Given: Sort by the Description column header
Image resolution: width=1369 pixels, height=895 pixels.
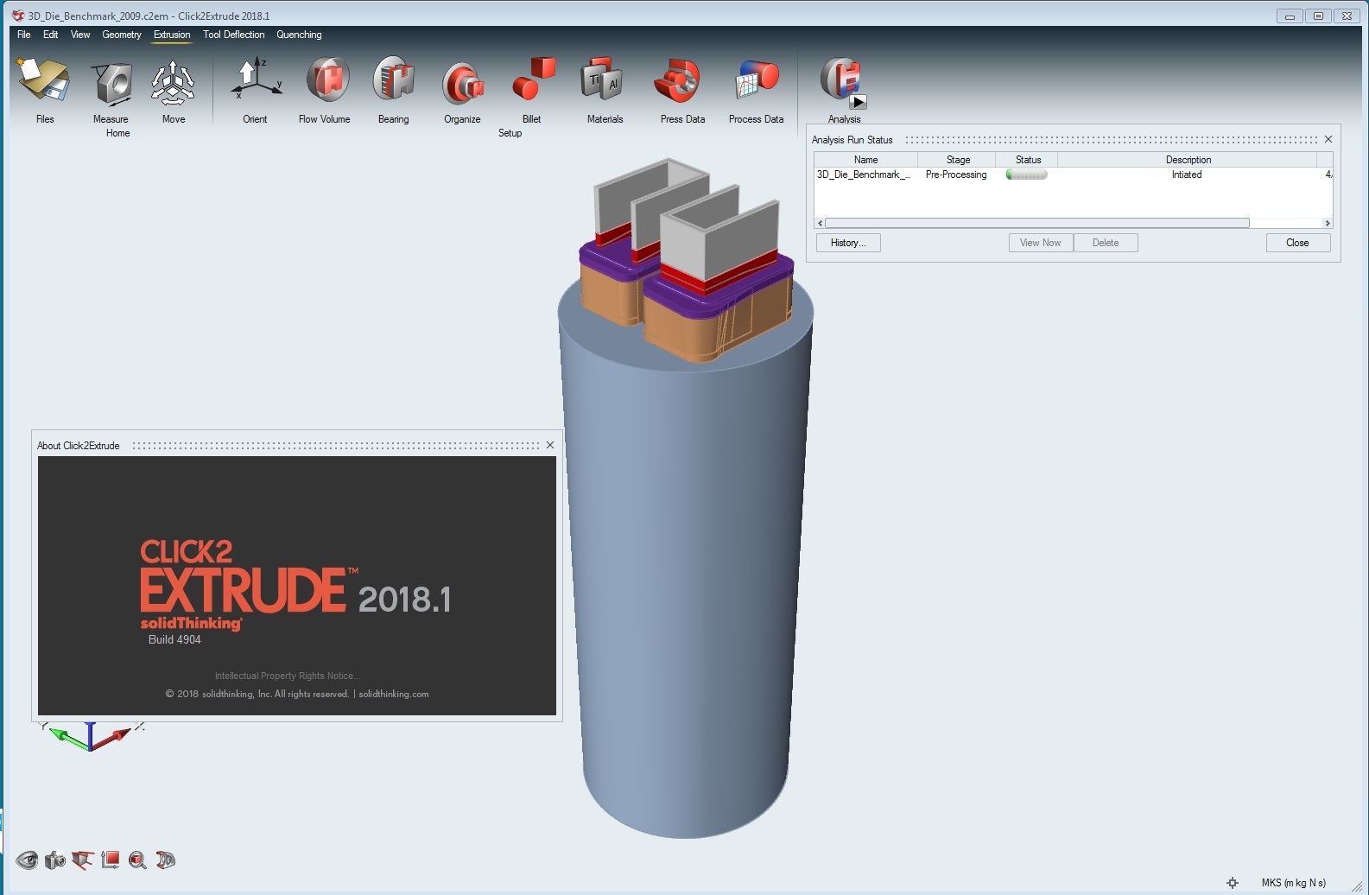Looking at the screenshot, I should point(1188,160).
